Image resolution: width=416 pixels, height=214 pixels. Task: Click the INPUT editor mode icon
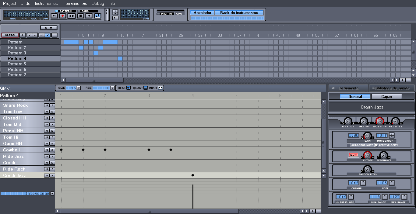coord(160,88)
